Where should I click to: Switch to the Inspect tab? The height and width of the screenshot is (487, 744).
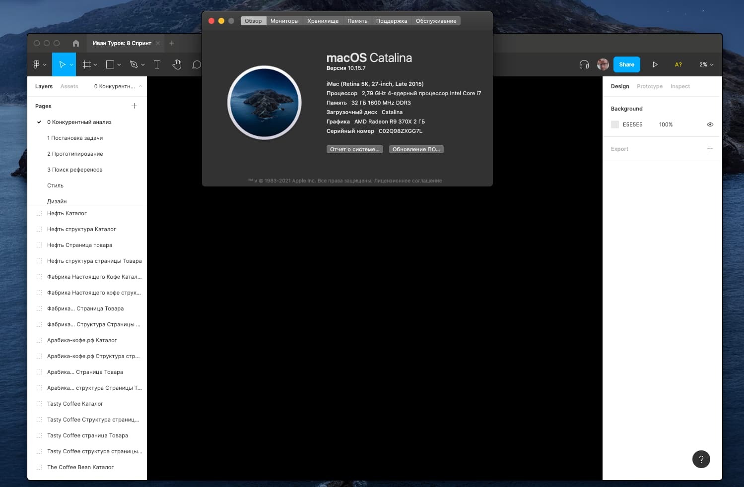point(680,86)
